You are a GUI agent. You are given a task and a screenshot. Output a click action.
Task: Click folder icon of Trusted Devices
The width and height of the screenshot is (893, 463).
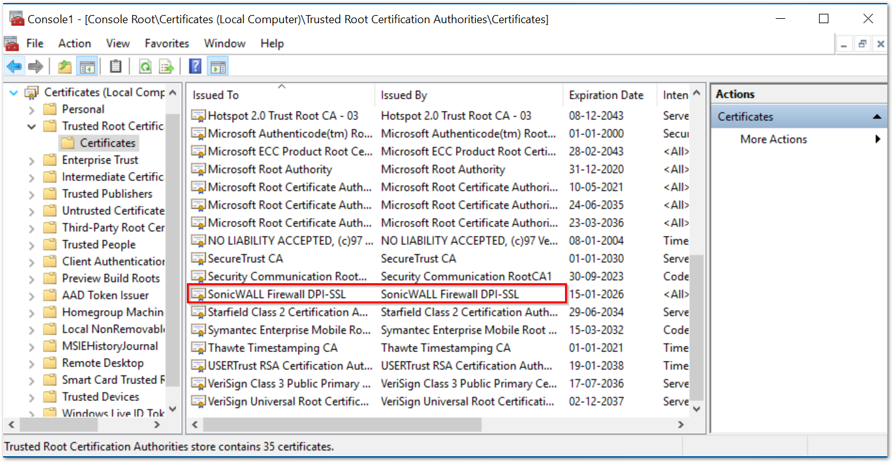pyautogui.click(x=50, y=397)
